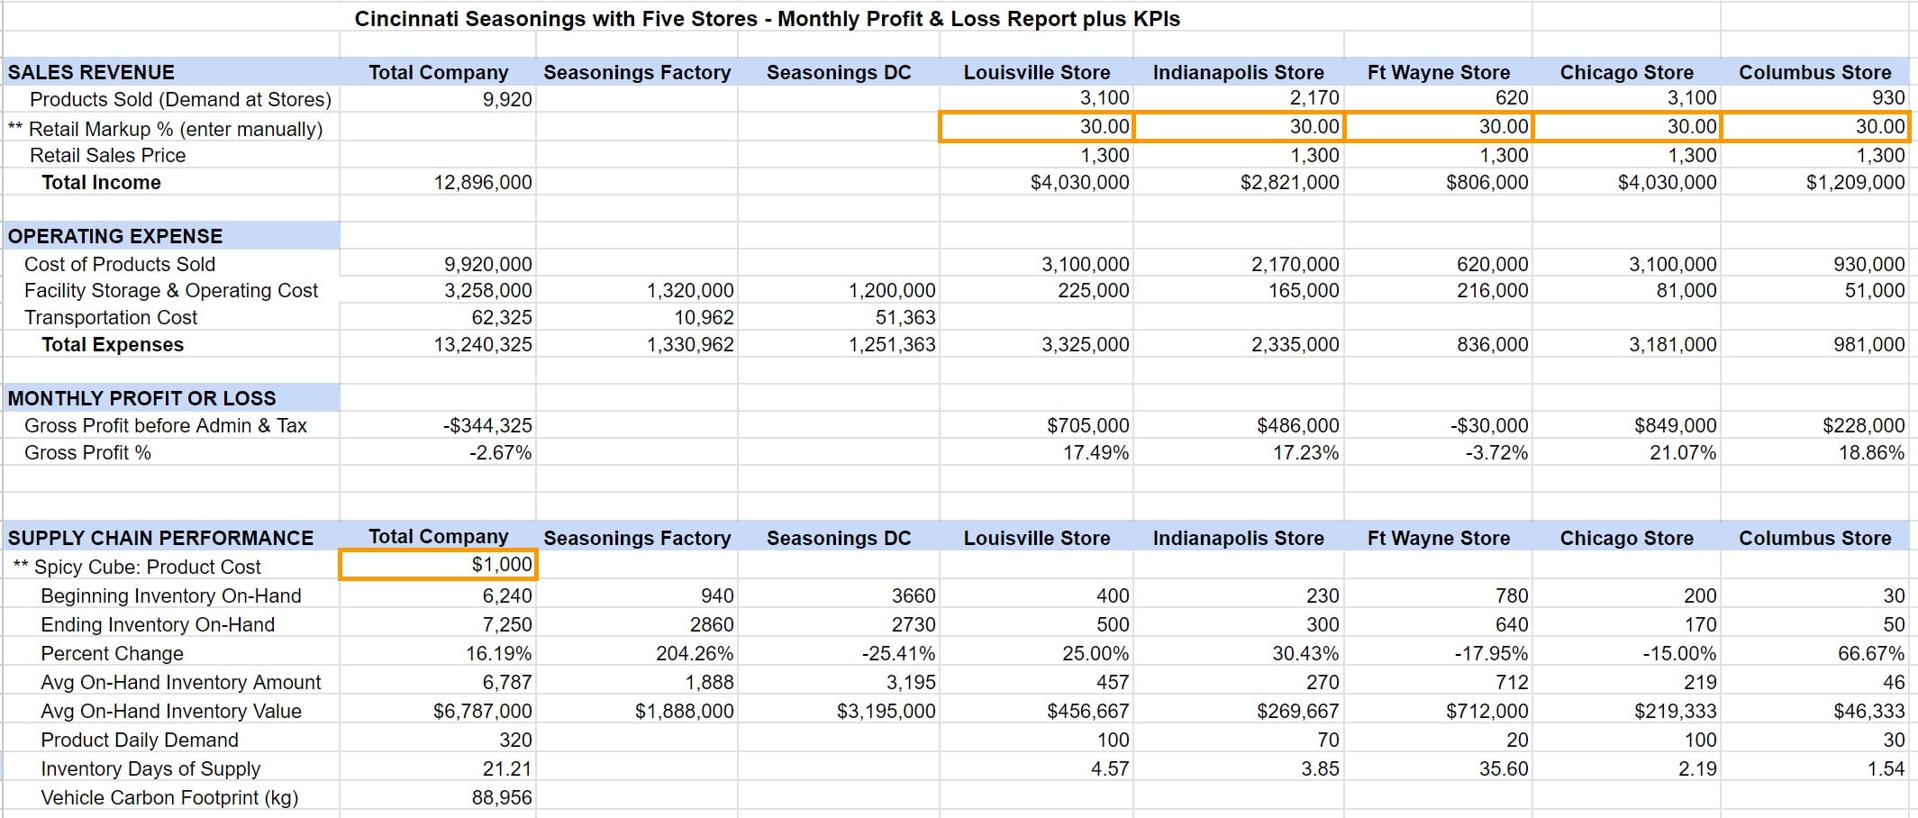Click Total Company Gross Profit % -2.67%
The height and width of the screenshot is (818, 1918).
pos(500,452)
